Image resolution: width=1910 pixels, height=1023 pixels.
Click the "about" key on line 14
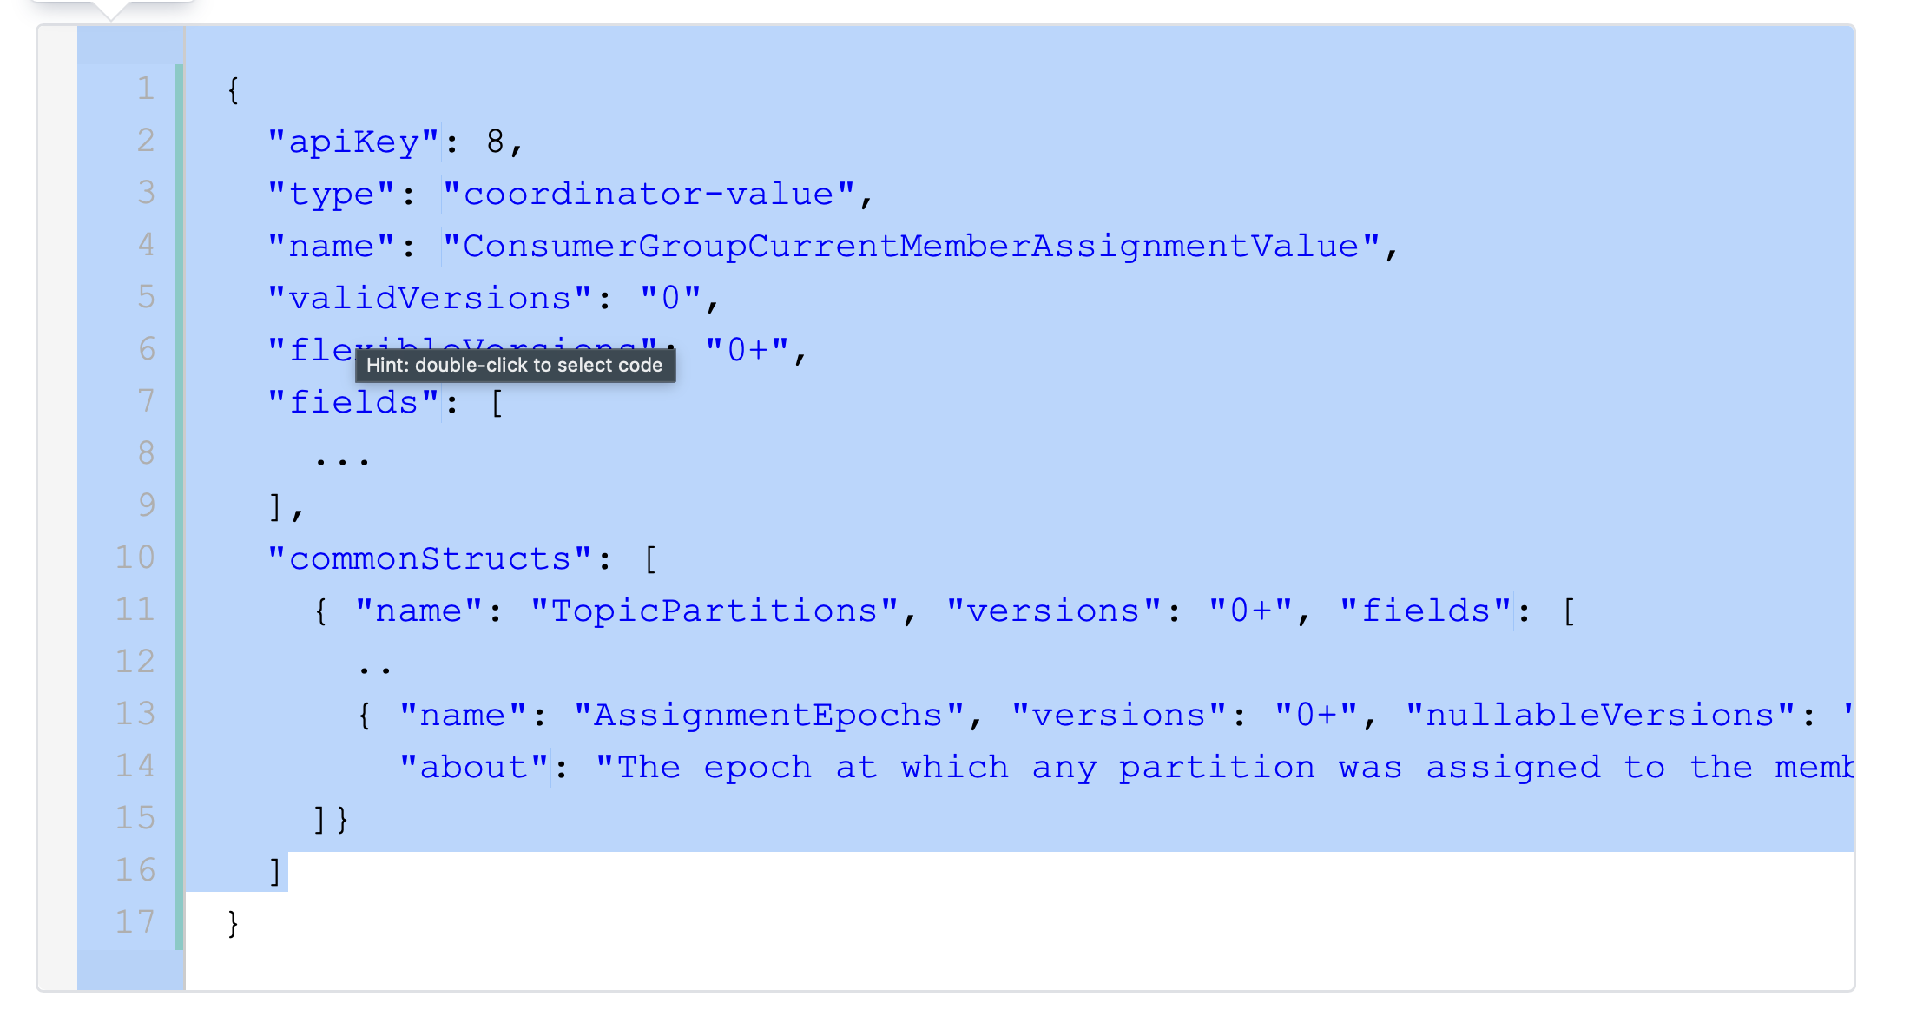(474, 767)
